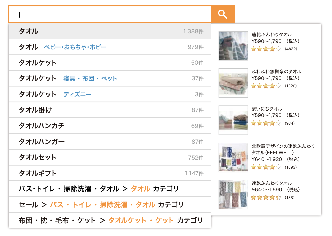
Task: Select the タオルセット suggestion
Action: [110, 157]
